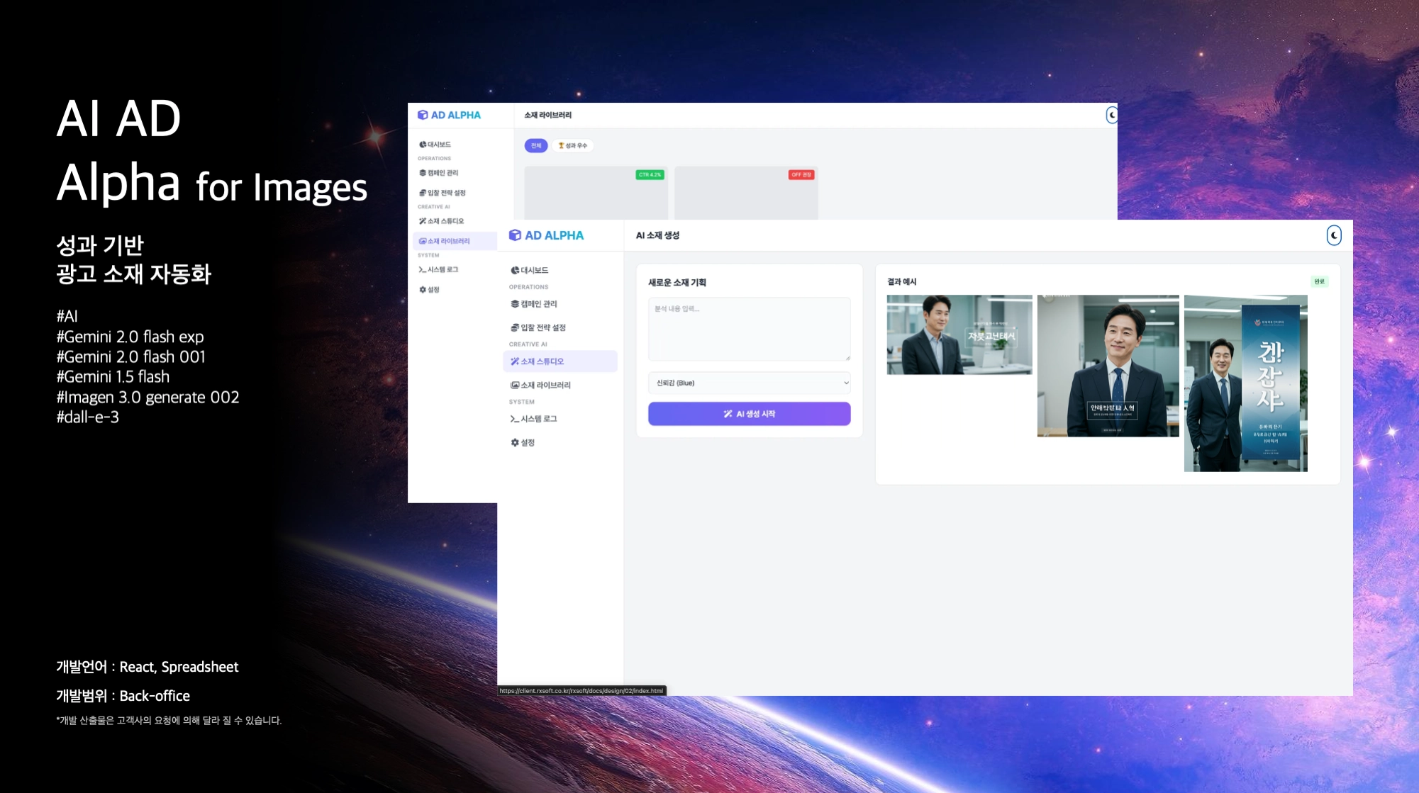Select 소재 스튜디오 in front sidebar

click(541, 361)
